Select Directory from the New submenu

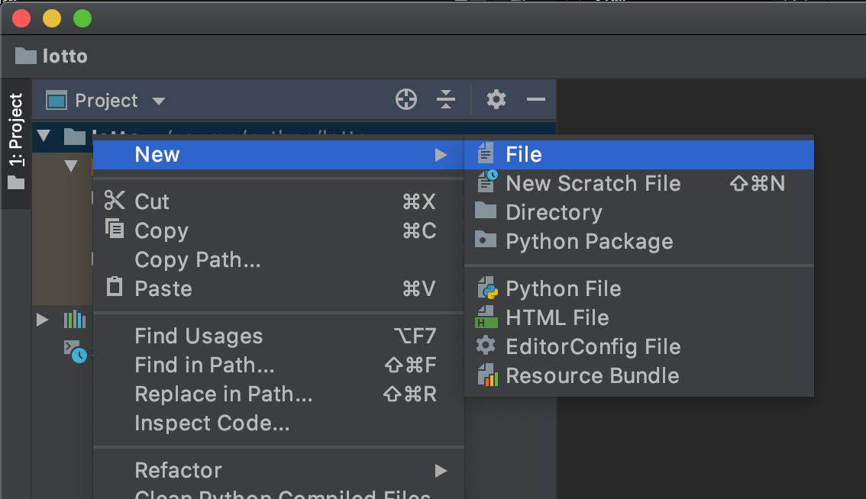[554, 212]
